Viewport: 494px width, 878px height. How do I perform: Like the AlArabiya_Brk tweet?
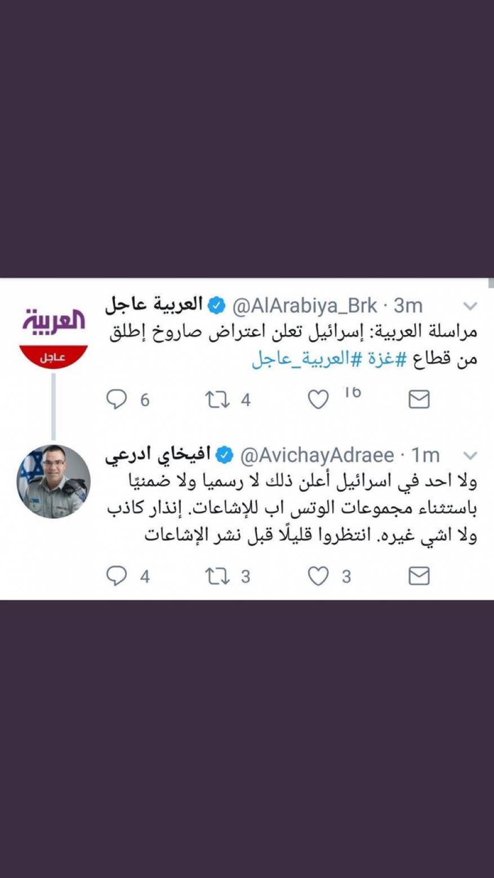pyautogui.click(x=318, y=400)
